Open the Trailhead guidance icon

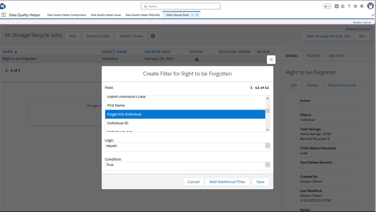343,6
